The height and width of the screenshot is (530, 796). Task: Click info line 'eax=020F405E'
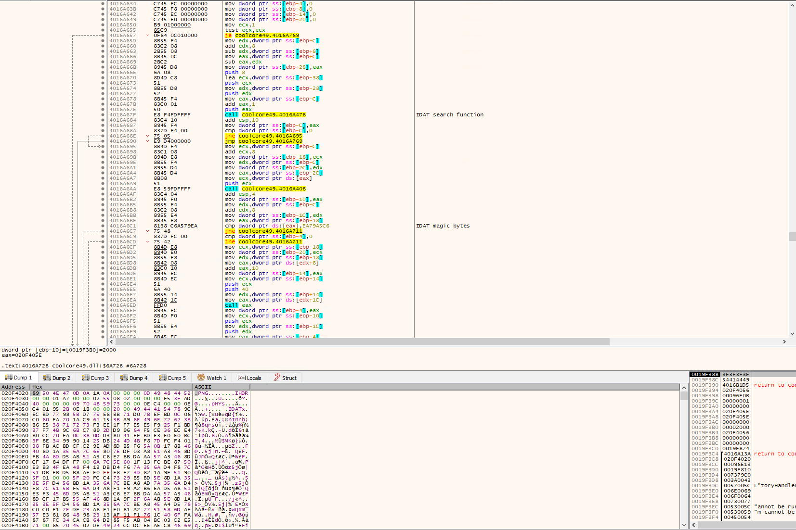coord(22,355)
